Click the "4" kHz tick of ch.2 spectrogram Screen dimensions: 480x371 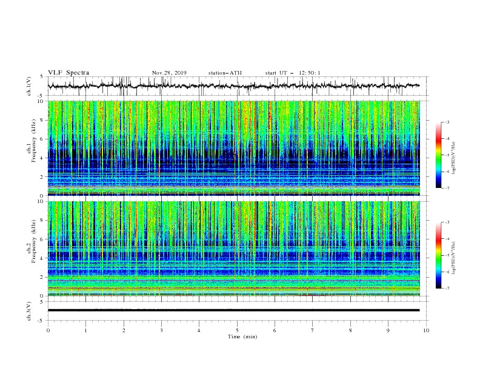click(x=42, y=258)
